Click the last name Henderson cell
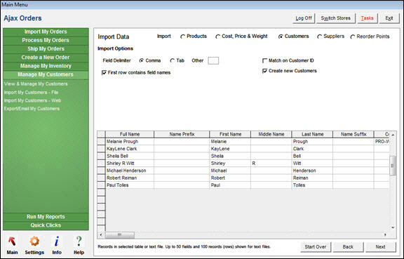The width and height of the screenshot is (404, 259). coord(312,171)
